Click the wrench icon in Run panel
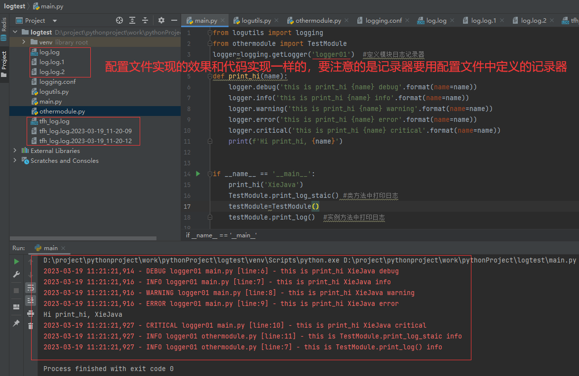The image size is (579, 376). 16,274
